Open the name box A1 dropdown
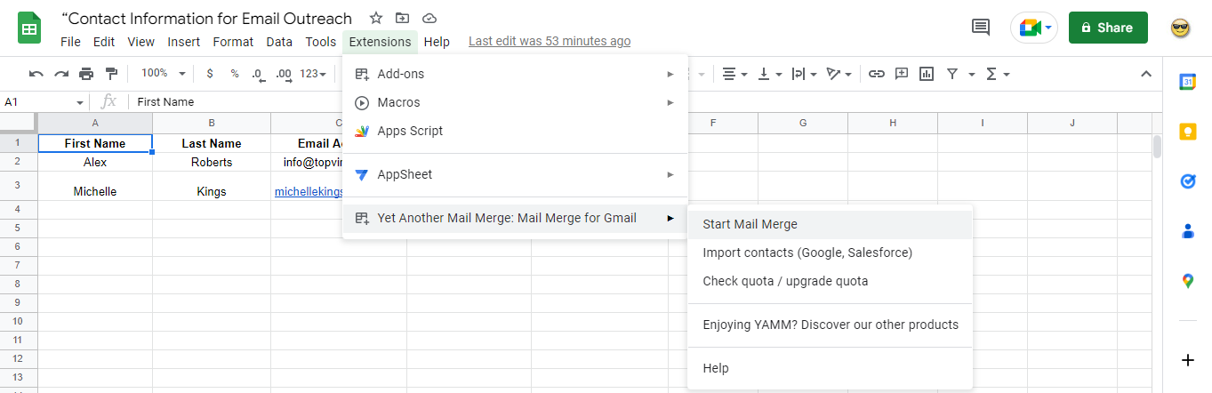Image resolution: width=1212 pixels, height=393 pixels. 80,102
